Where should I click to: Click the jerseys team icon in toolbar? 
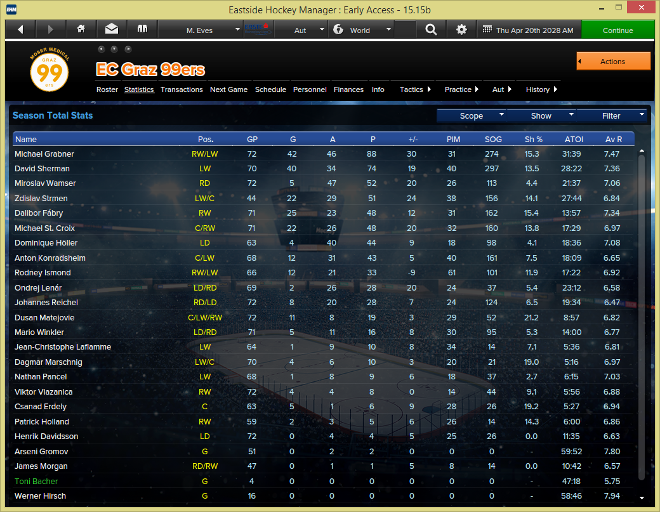click(142, 29)
